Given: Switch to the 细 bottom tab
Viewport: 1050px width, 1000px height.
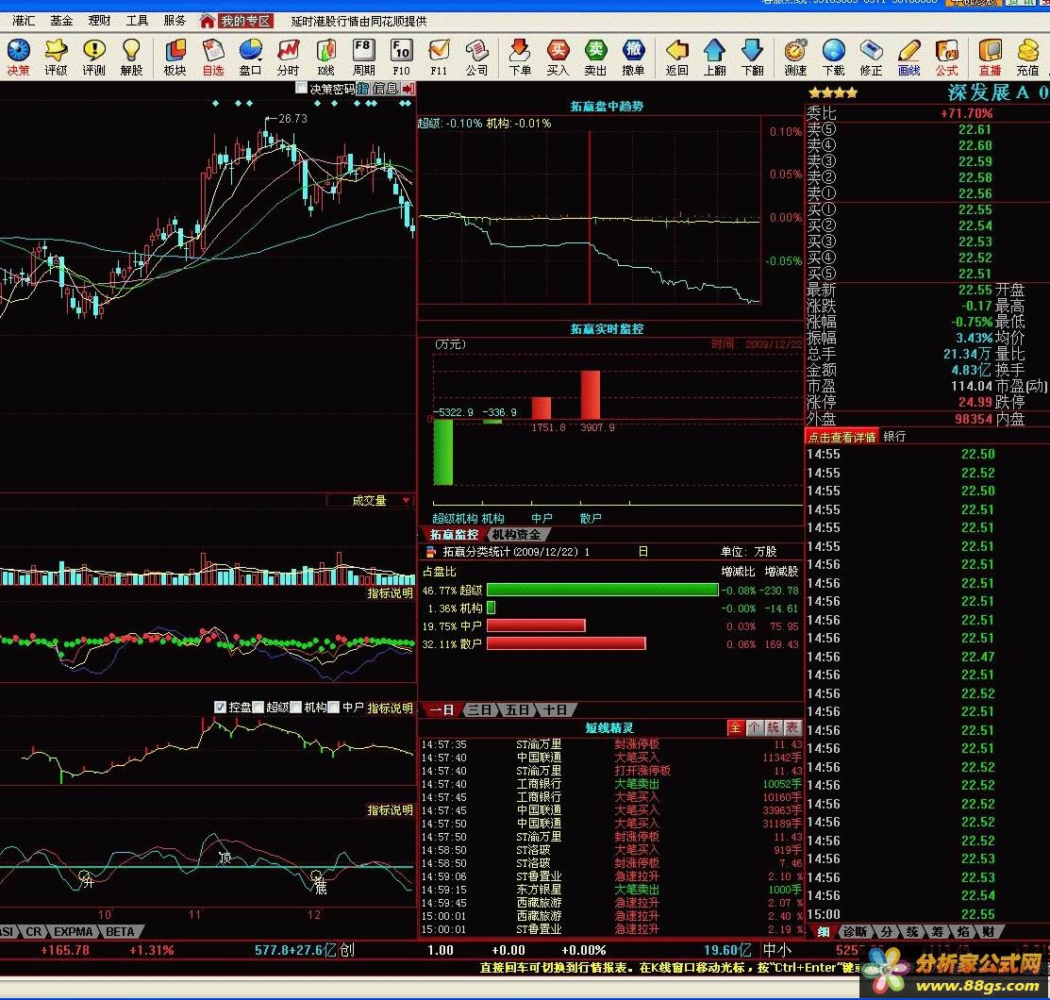Looking at the screenshot, I should click(x=824, y=932).
